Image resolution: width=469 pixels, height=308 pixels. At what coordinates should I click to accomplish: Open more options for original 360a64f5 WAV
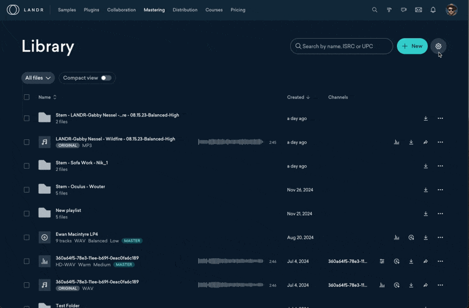point(440,285)
